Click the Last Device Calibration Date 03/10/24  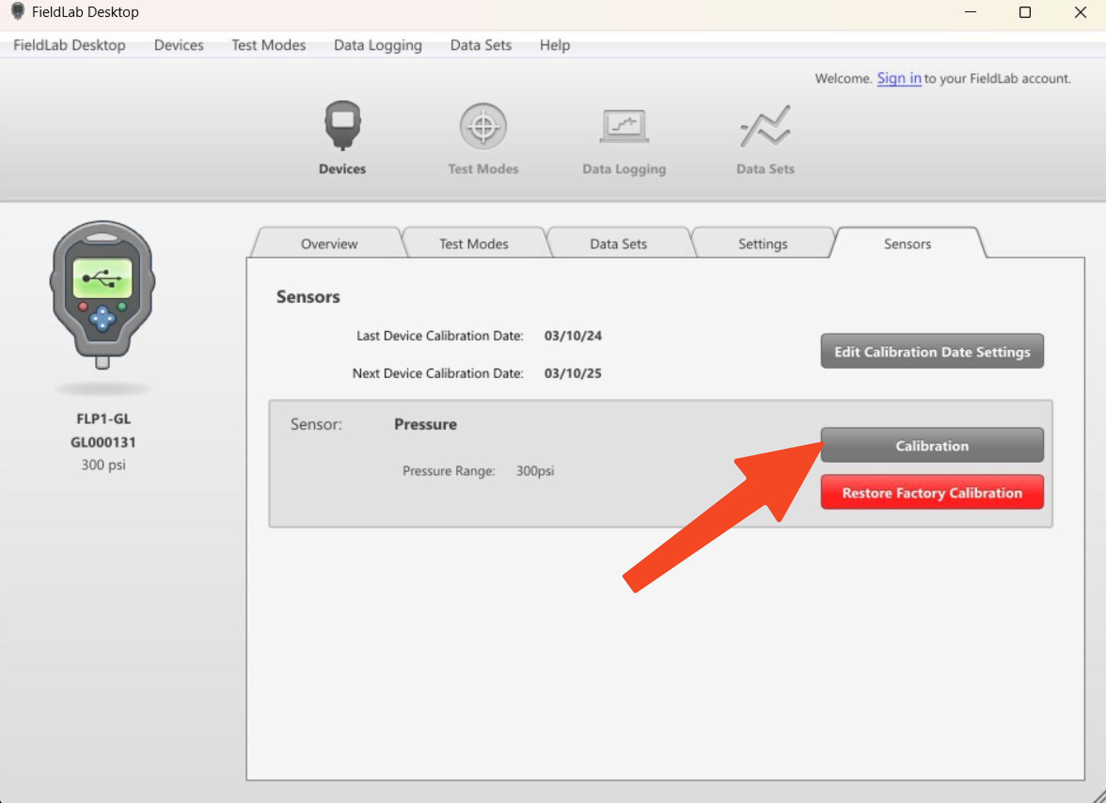click(572, 335)
